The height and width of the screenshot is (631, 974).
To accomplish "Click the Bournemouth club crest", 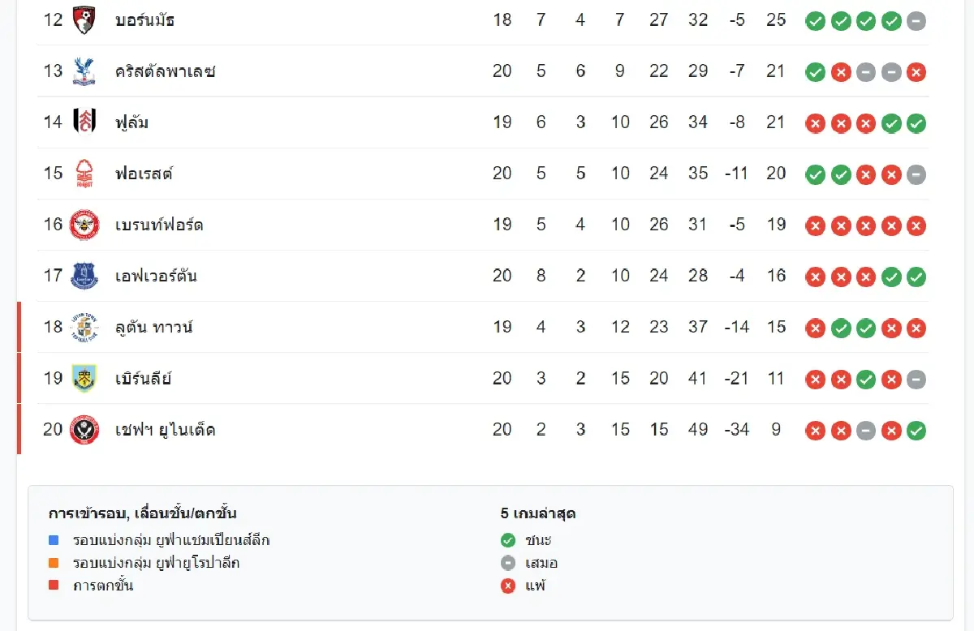I will pos(84,20).
